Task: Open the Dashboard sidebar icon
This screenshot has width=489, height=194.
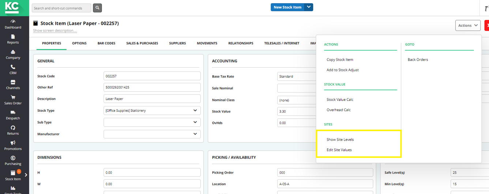Action: coord(13,22)
